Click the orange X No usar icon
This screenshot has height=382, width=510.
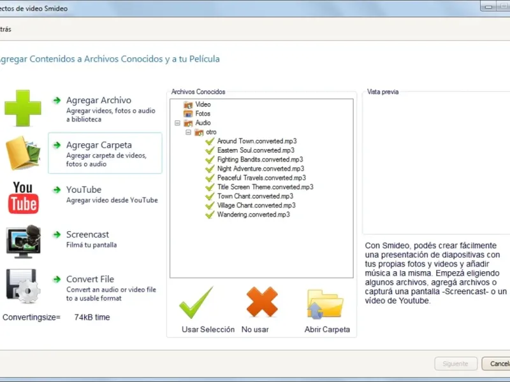[262, 302]
